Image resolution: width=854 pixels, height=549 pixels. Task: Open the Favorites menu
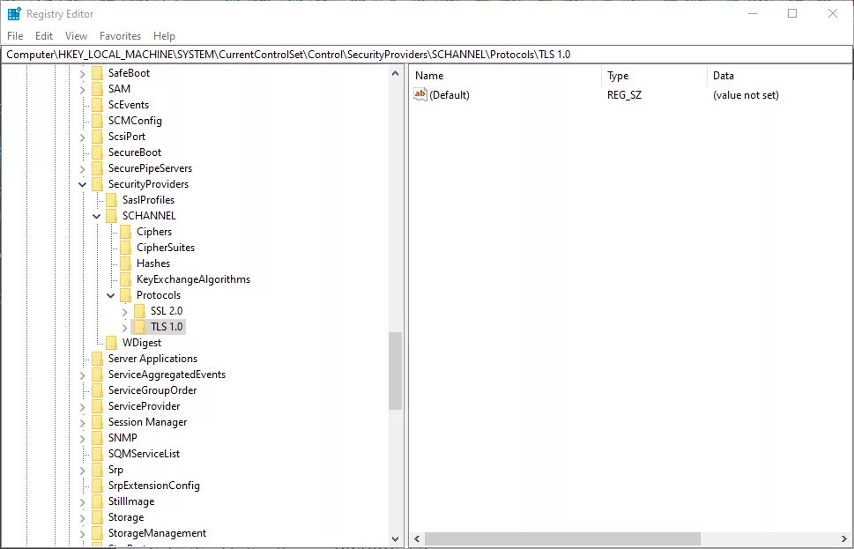(x=121, y=36)
